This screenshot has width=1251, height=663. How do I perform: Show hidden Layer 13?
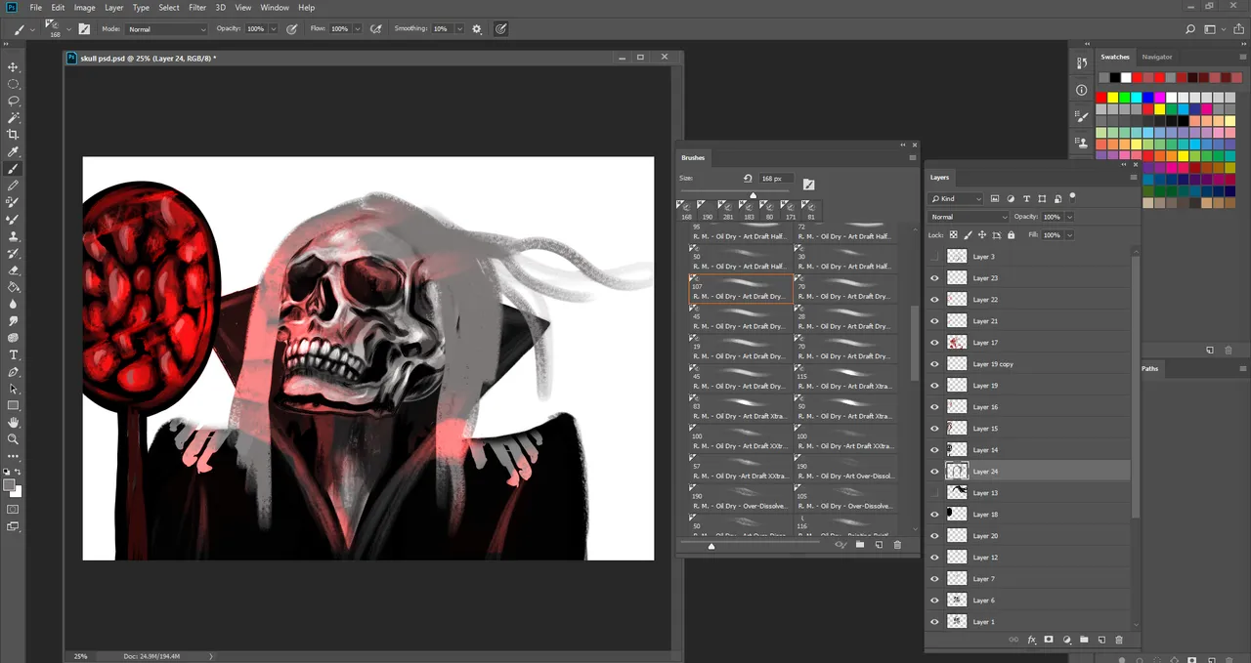pyautogui.click(x=934, y=493)
